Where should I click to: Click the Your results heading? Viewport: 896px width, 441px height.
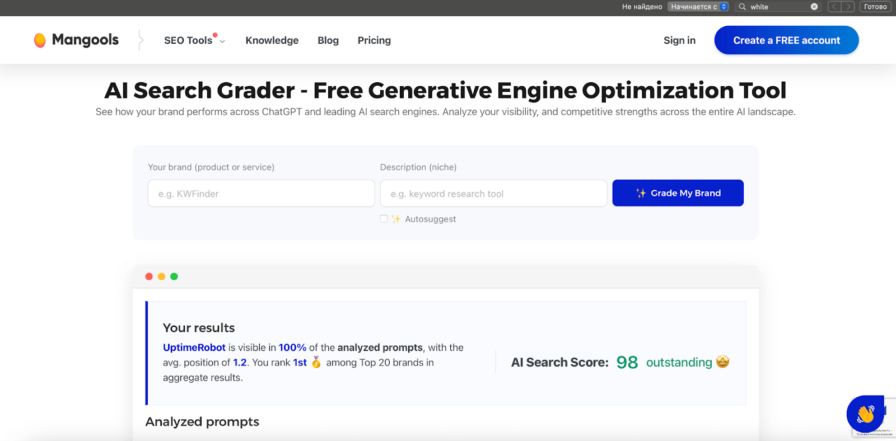[x=199, y=328]
